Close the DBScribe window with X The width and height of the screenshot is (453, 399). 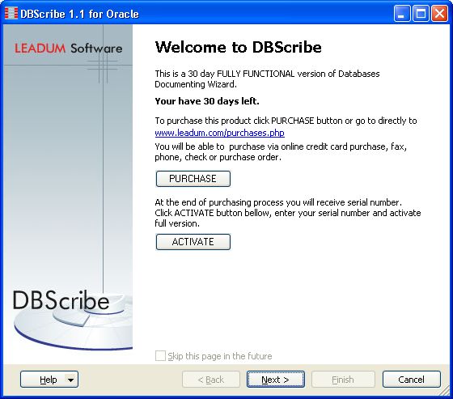pyautogui.click(x=439, y=13)
